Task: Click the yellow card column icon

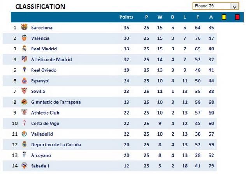Action: click(x=224, y=17)
